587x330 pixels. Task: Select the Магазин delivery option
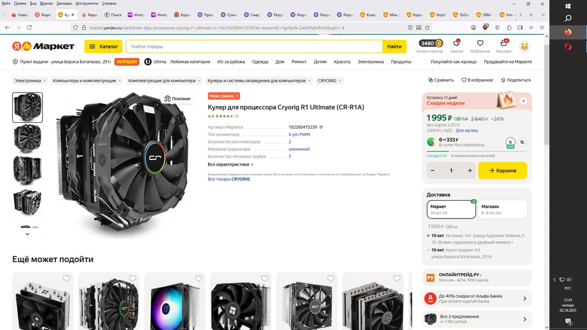click(x=501, y=209)
